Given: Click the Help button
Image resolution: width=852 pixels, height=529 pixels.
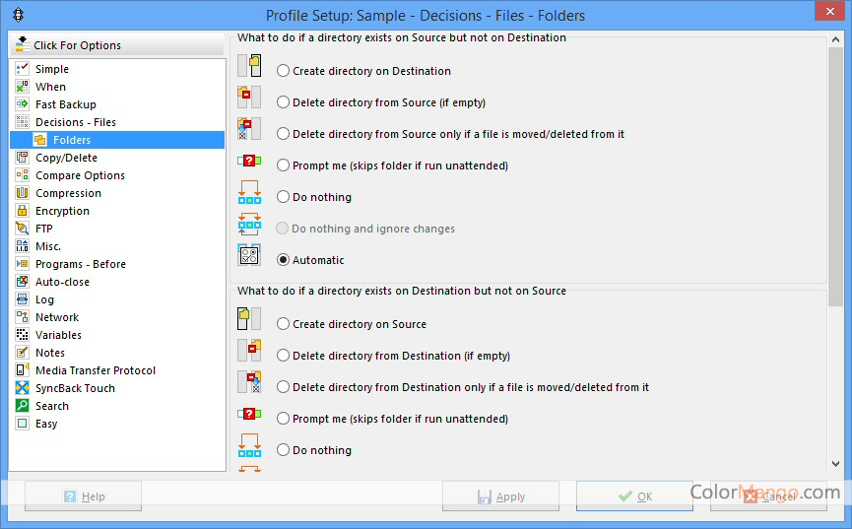Looking at the screenshot, I should (x=83, y=496).
